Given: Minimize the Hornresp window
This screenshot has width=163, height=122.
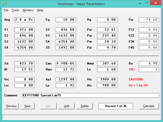Looking at the screenshot, I should pos(140,3).
